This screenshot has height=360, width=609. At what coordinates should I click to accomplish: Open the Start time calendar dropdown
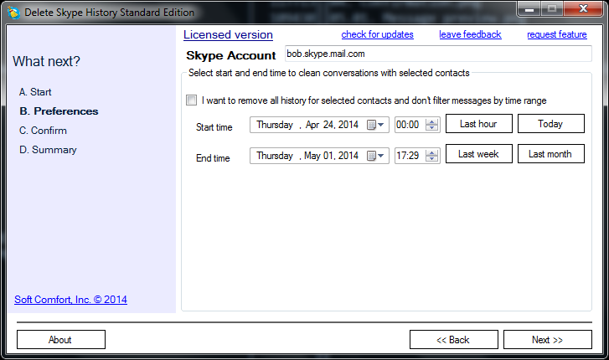[x=376, y=125]
